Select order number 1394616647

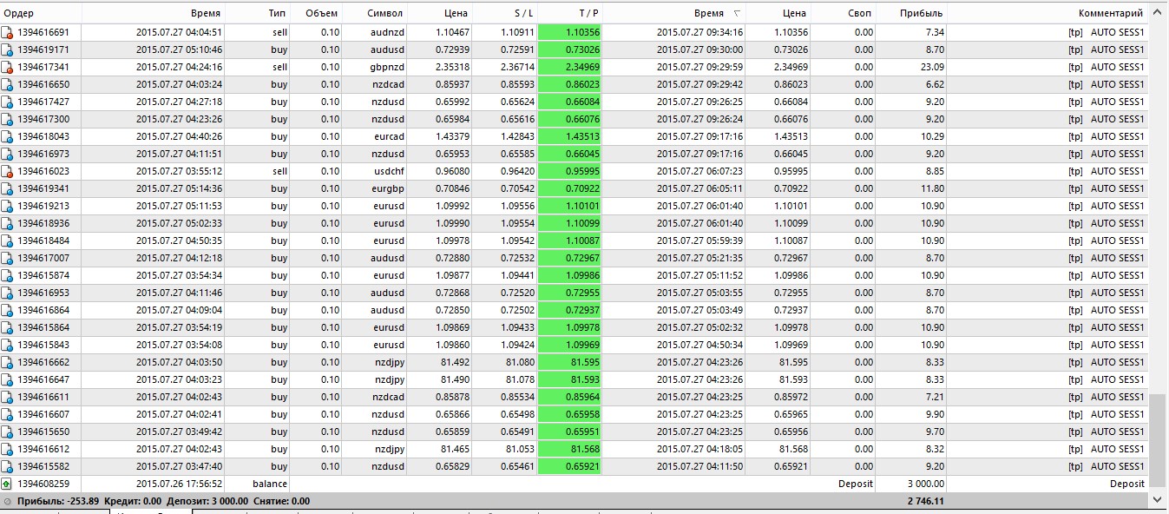[43, 379]
